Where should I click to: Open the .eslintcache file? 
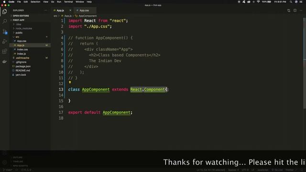tap(30, 58)
